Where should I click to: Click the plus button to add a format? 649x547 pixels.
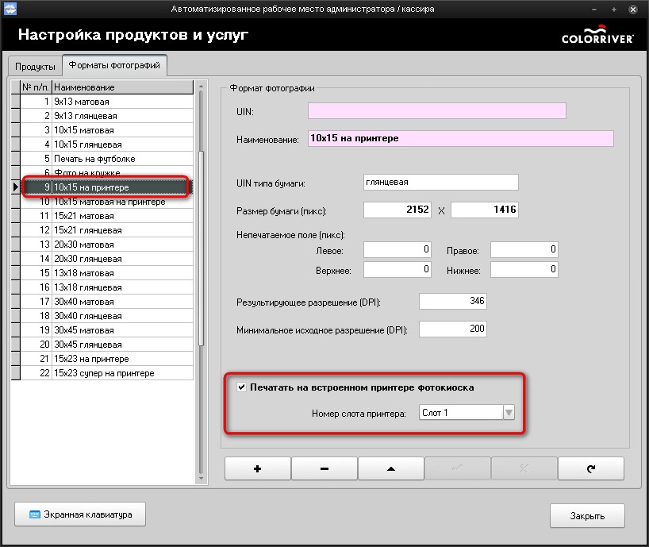point(257,468)
